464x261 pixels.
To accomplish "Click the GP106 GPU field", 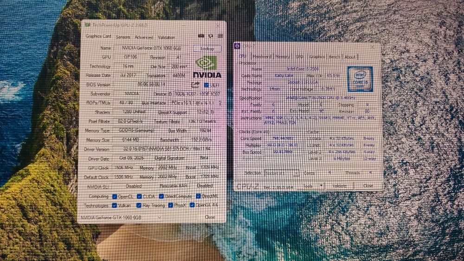I will pyautogui.click(x=130, y=57).
